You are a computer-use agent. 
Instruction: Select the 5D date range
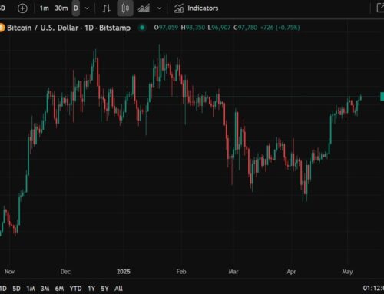tap(16, 289)
